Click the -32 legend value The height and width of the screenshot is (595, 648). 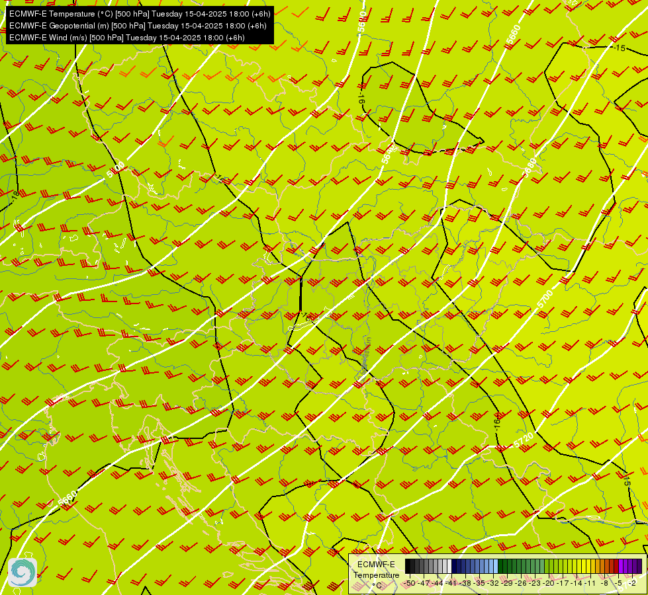[493, 583]
